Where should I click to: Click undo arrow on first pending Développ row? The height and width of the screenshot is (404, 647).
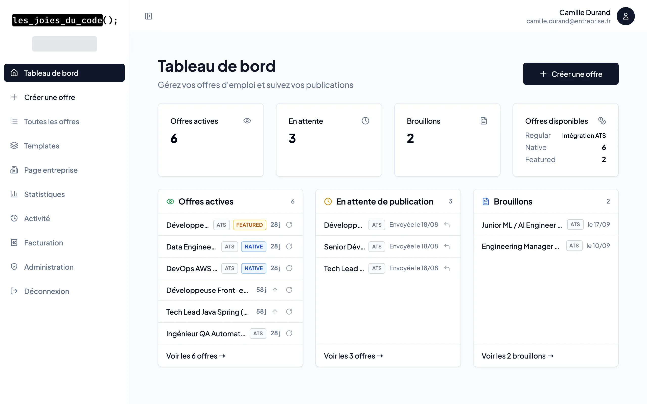(x=447, y=225)
